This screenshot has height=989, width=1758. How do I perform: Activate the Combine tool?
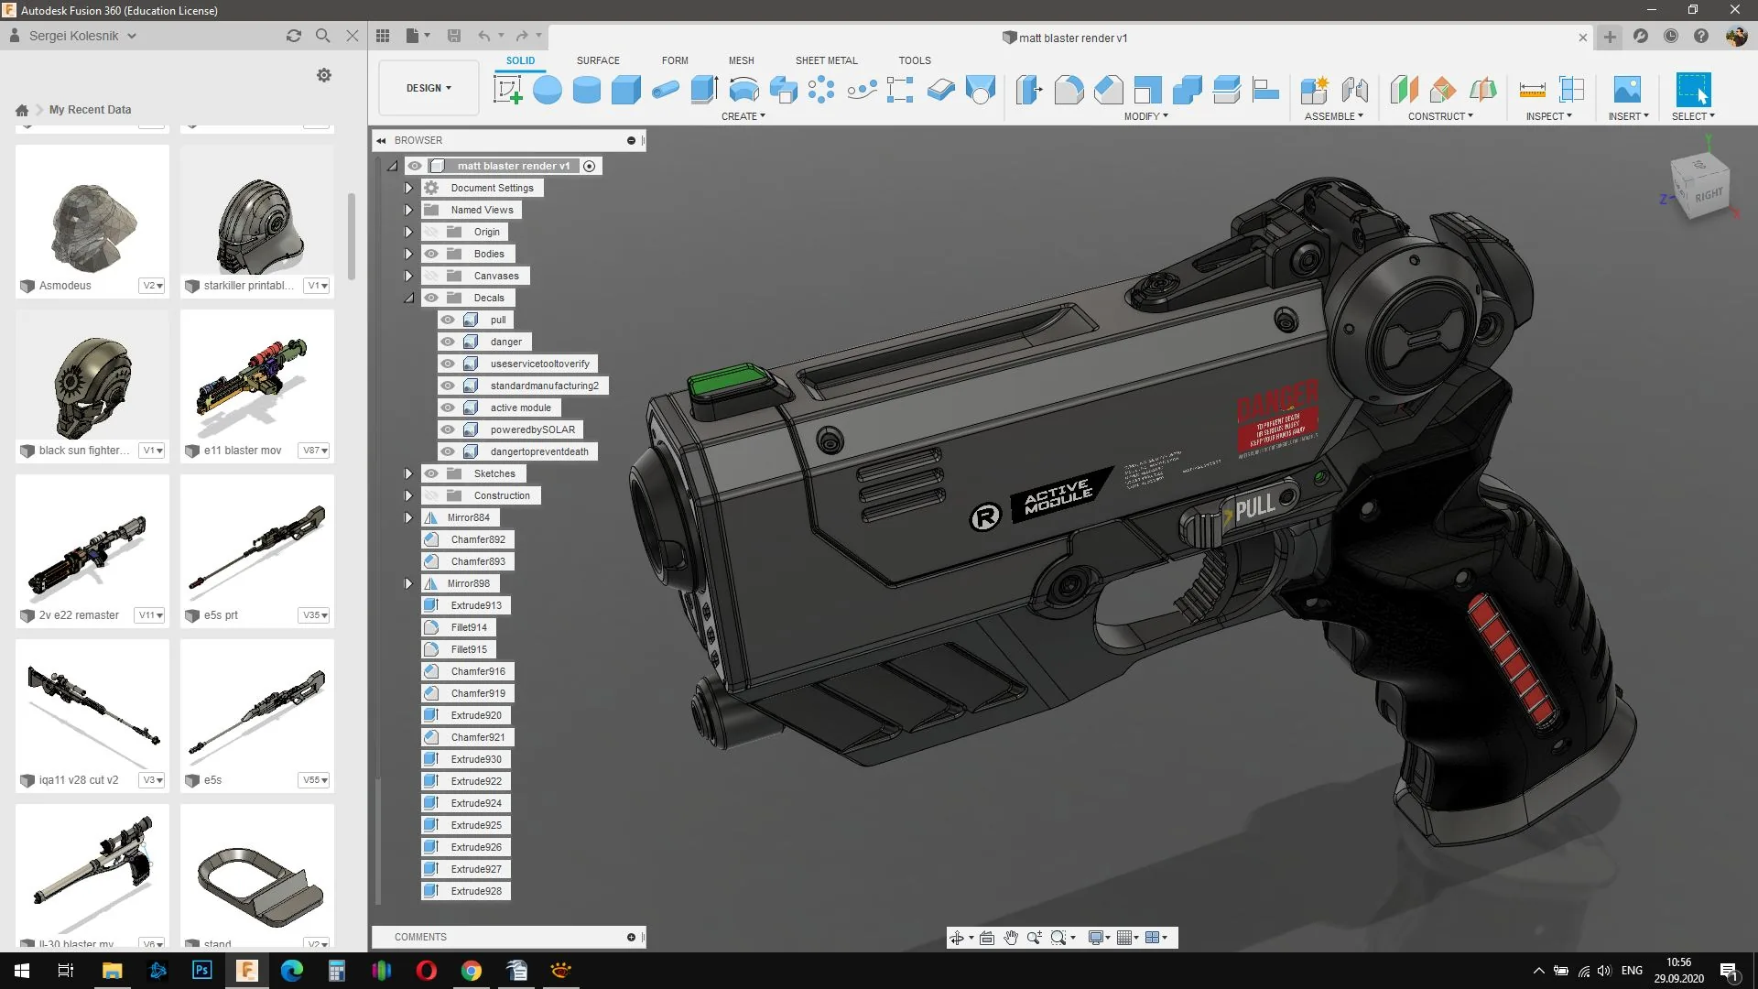point(1187,90)
